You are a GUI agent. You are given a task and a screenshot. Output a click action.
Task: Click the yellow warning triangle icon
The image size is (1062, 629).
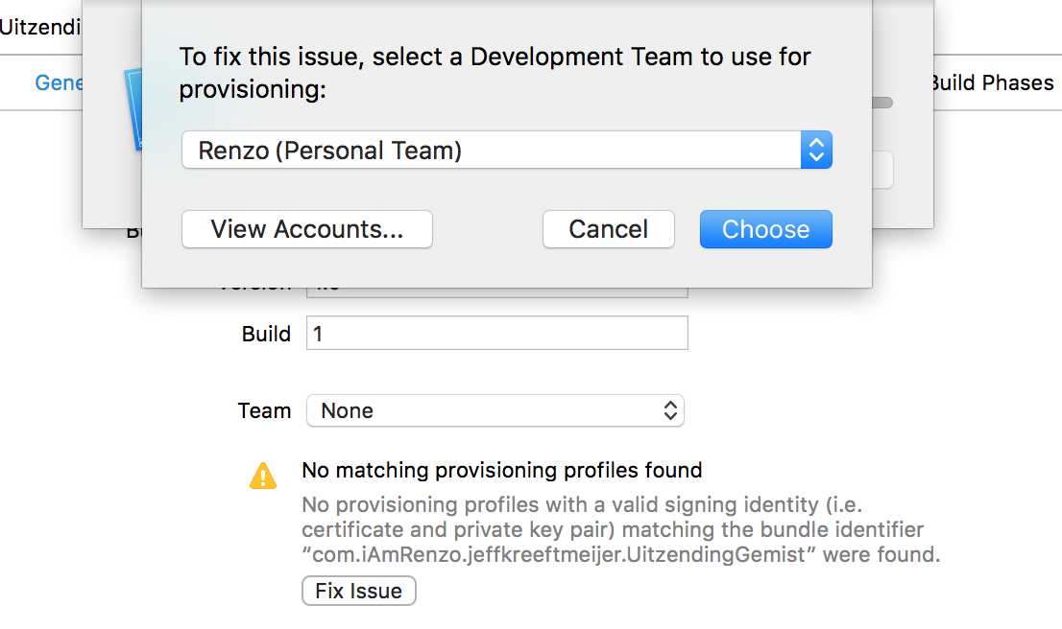(262, 475)
